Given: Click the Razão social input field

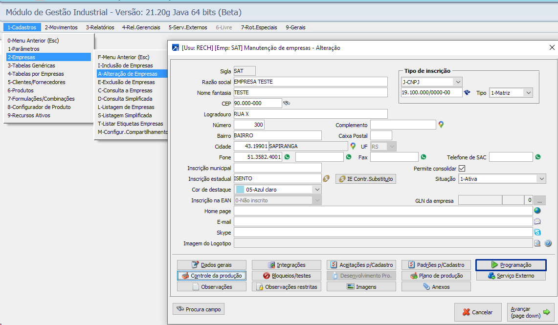Looking at the screenshot, I should 310,82.
